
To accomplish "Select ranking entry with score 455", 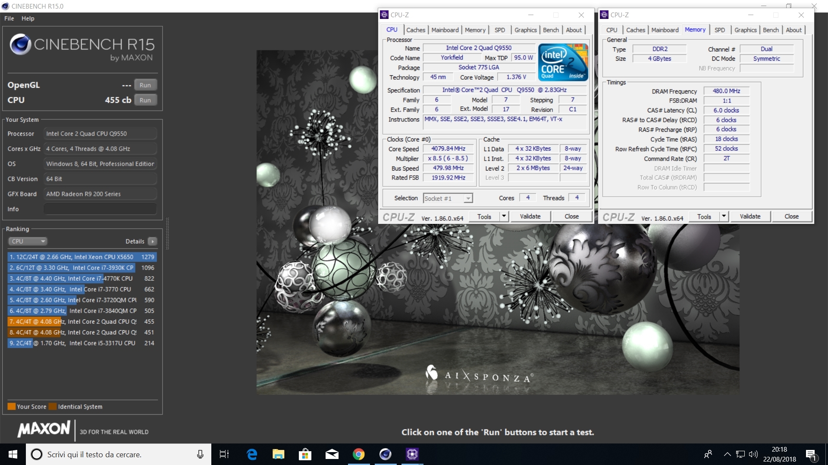I will (82, 321).
